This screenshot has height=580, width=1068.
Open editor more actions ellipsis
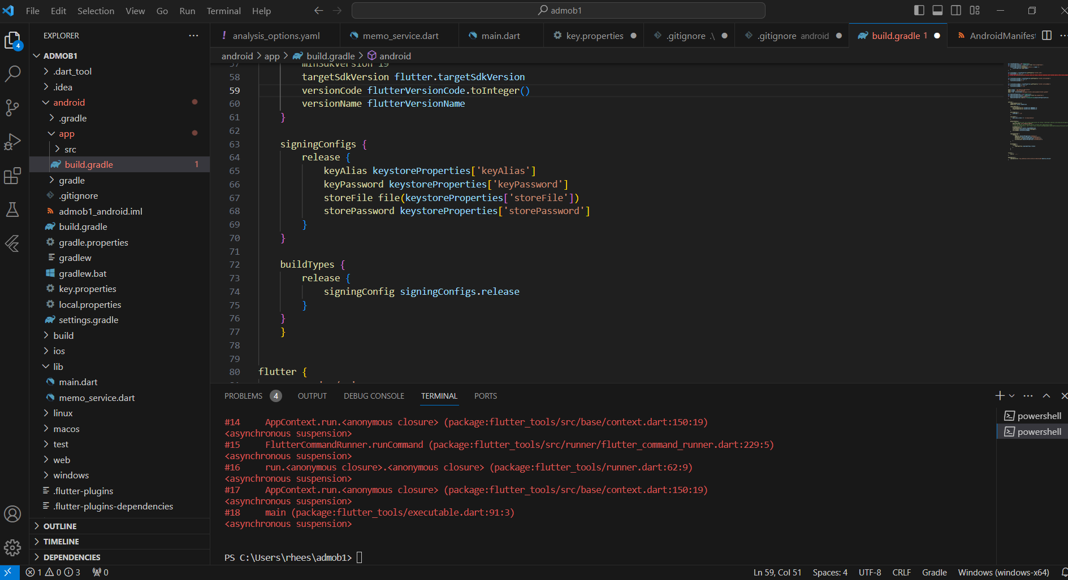coord(1063,36)
